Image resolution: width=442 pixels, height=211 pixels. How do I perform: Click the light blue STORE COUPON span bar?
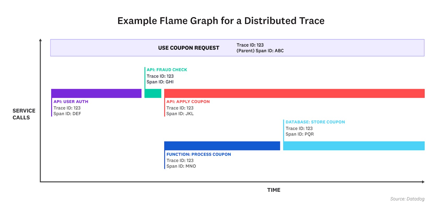click(x=354, y=146)
